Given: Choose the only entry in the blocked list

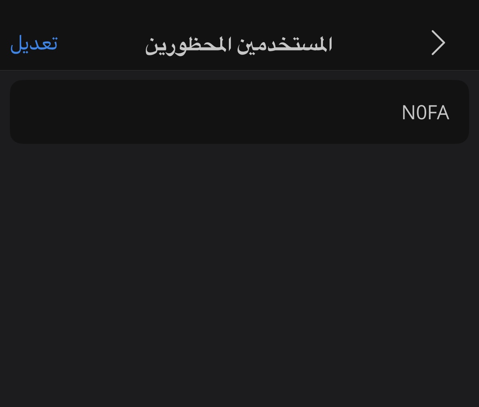Looking at the screenshot, I should (x=239, y=112).
